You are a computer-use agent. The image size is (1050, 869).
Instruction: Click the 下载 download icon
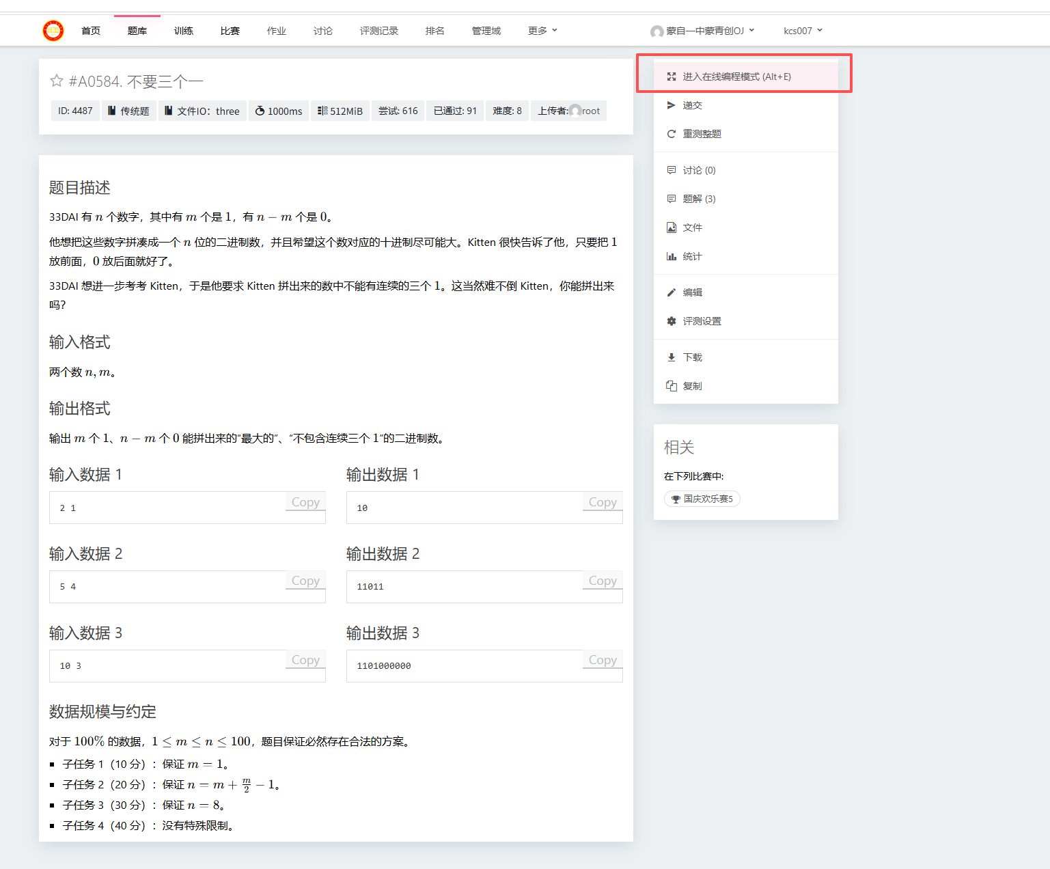tap(672, 357)
